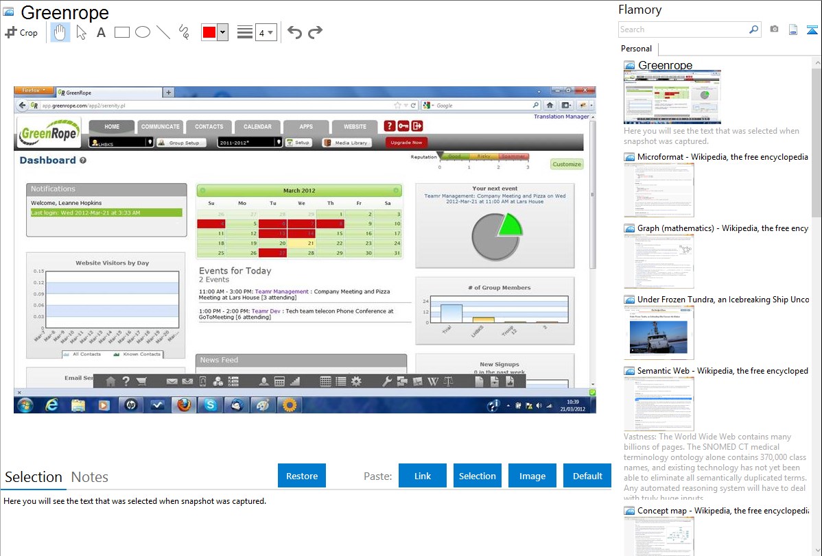Click the blue upward-arrow icon in Flamory panel
The image size is (822, 556).
(812, 29)
